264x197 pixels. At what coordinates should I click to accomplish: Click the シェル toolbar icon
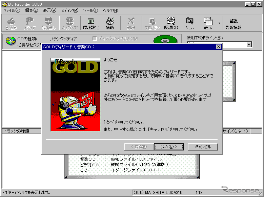pyautogui.click(x=190, y=24)
